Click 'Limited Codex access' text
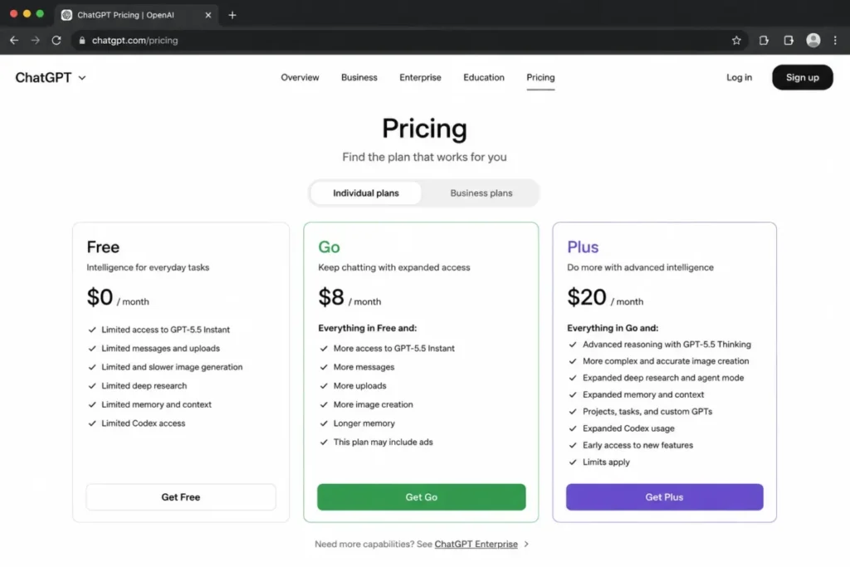Image resolution: width=850 pixels, height=567 pixels. point(143,423)
